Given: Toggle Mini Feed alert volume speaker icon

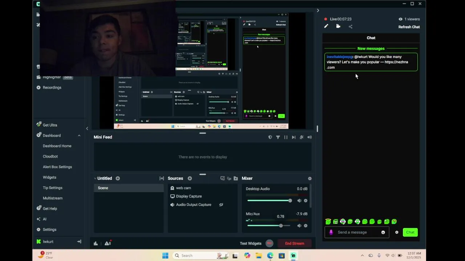Looking at the screenshot, I should pyautogui.click(x=310, y=137).
